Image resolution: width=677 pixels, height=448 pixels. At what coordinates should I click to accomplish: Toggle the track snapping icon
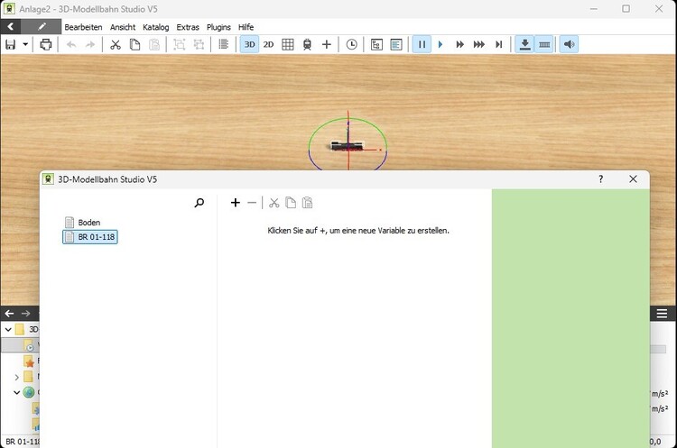(x=544, y=44)
